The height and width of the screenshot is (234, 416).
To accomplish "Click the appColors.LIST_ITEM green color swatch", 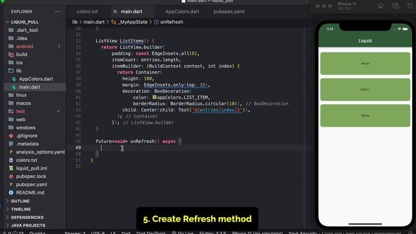I will 155,97.
